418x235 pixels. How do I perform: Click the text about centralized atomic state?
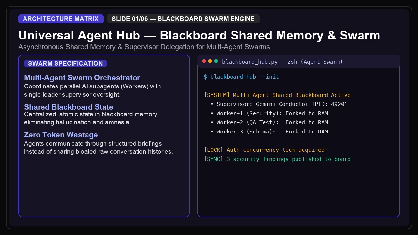pos(91,118)
